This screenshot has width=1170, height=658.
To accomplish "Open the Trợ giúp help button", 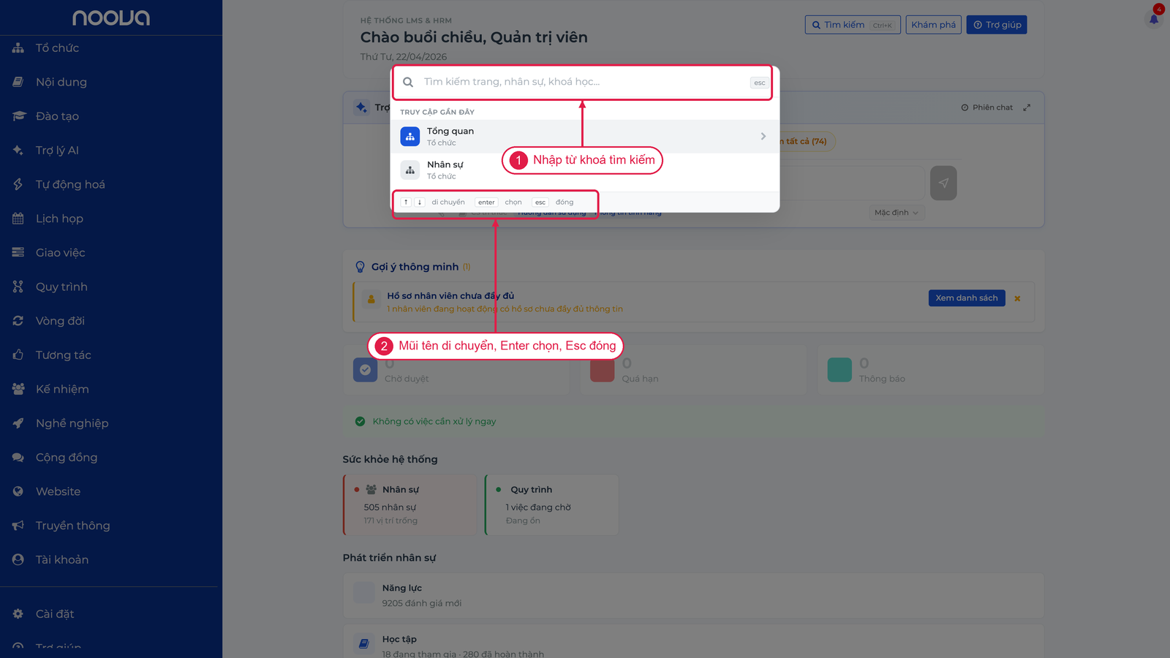I will pyautogui.click(x=997, y=25).
